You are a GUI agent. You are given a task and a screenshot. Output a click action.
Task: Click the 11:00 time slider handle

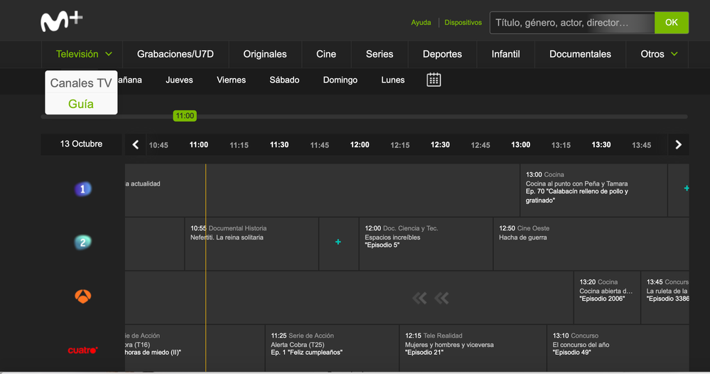[185, 116]
